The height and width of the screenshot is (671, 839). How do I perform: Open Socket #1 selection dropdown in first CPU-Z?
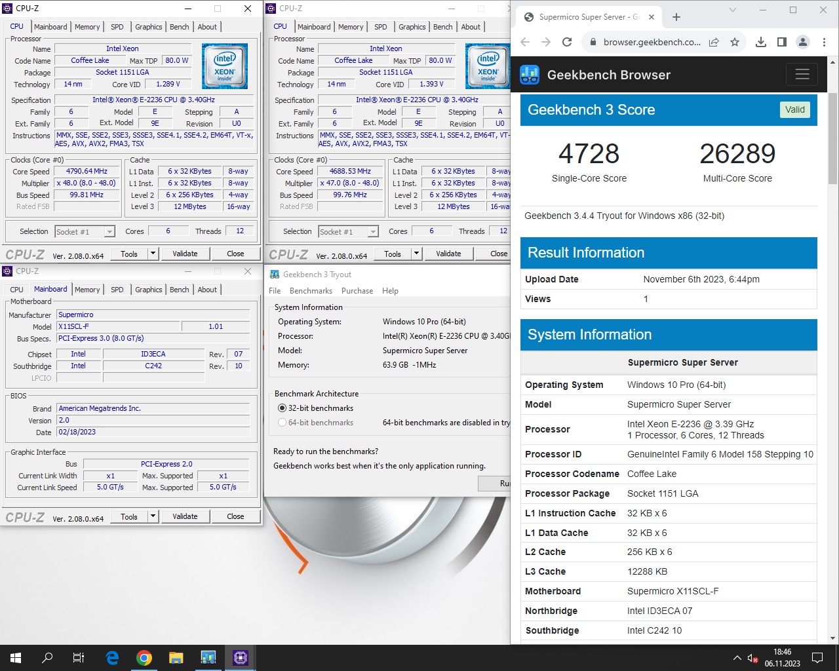[85, 231]
